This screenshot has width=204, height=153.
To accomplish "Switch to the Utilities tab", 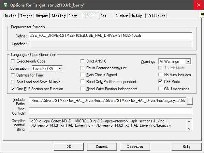I will 156,16.
